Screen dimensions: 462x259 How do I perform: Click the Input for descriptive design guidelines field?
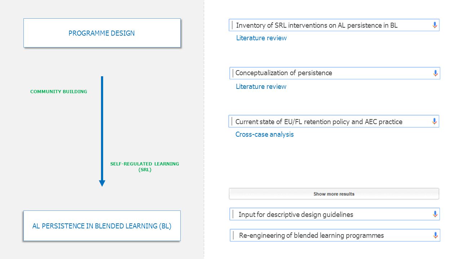point(335,214)
